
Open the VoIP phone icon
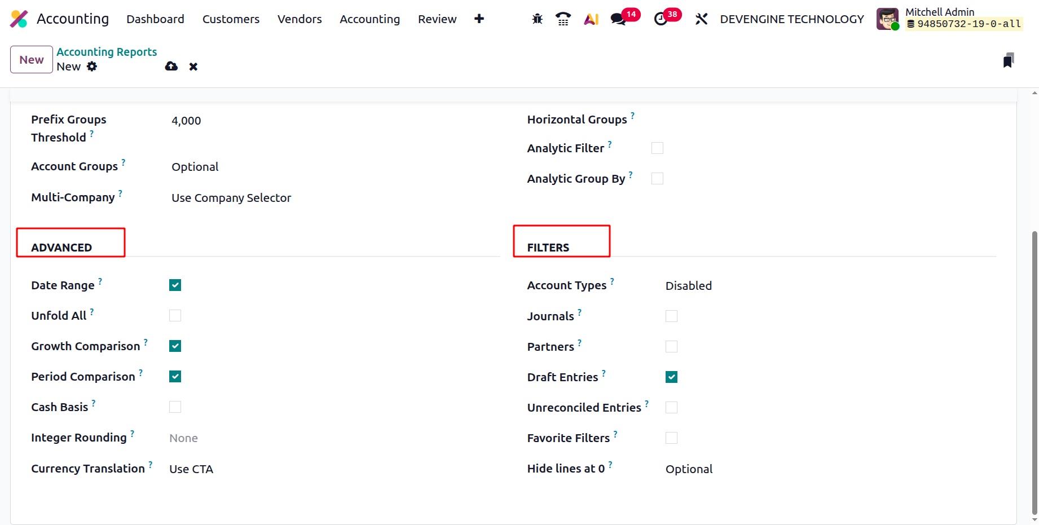point(563,19)
